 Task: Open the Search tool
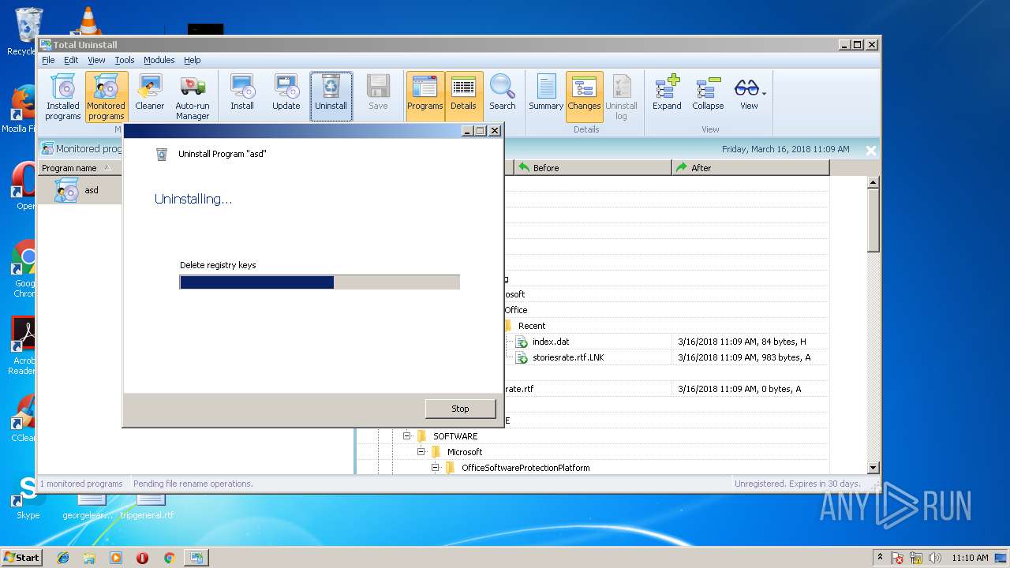click(x=503, y=93)
